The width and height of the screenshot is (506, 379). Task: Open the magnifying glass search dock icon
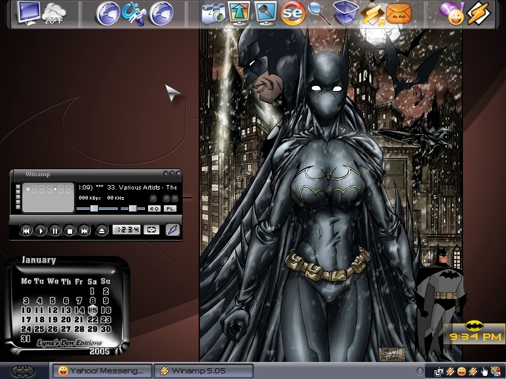(x=319, y=13)
